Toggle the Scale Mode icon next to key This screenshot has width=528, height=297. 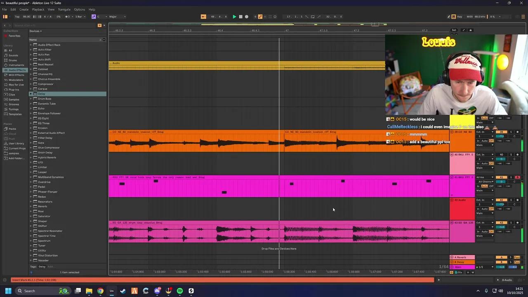pos(94,16)
